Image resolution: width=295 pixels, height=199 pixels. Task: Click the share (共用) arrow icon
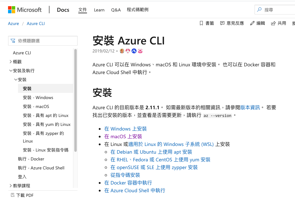point(273,23)
